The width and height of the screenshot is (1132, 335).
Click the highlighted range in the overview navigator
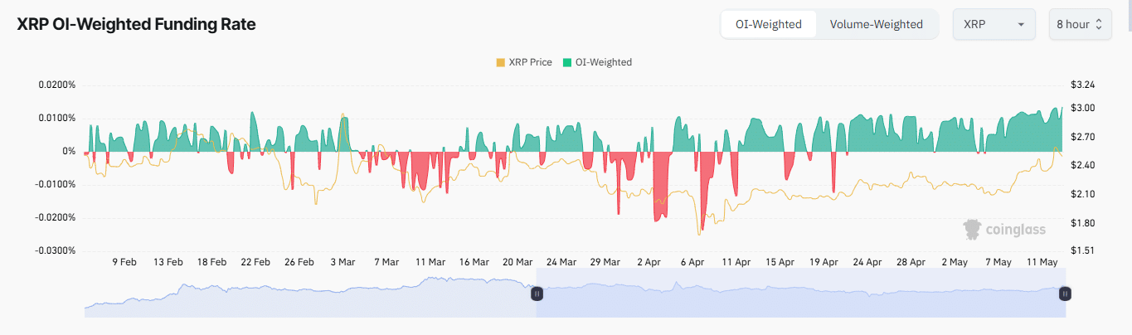(801, 293)
